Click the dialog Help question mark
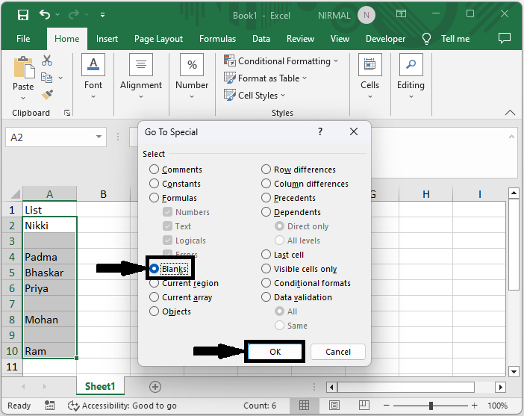Screen dimensions: 524x416 (320, 131)
